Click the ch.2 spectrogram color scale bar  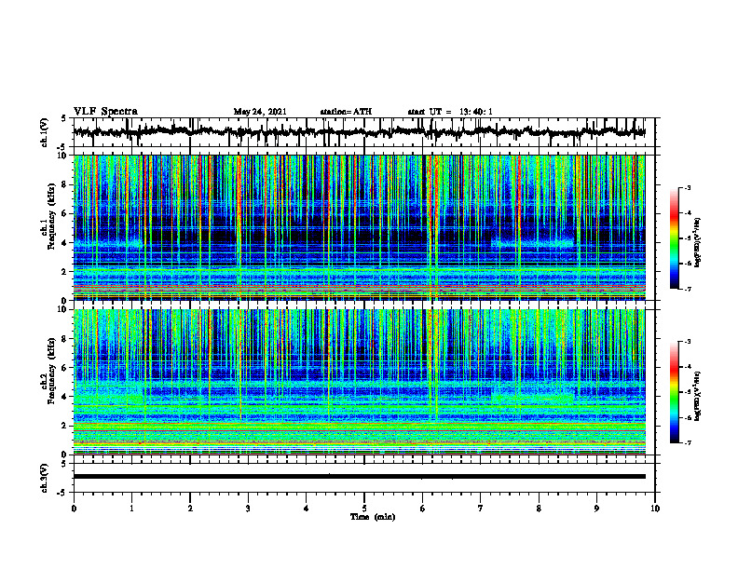pos(674,392)
